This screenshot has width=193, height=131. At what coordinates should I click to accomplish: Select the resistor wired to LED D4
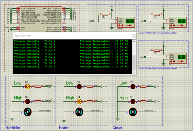point(90,101)
